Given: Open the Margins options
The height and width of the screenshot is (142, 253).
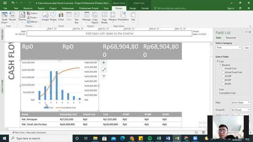Looking at the screenshot, I should (112, 18).
